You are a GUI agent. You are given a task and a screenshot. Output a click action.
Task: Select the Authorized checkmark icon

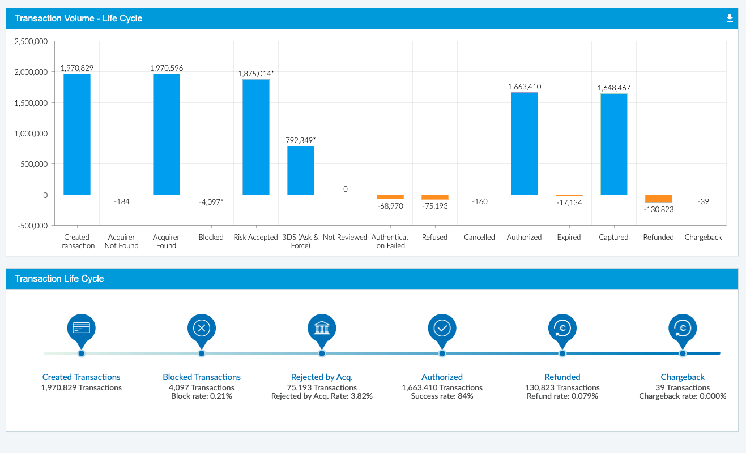[442, 327]
